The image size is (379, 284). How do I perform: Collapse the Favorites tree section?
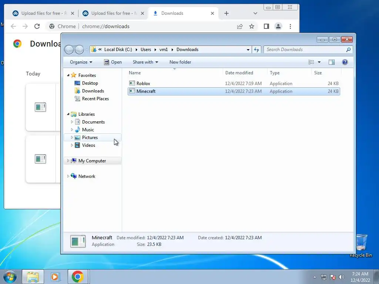[x=68, y=75]
